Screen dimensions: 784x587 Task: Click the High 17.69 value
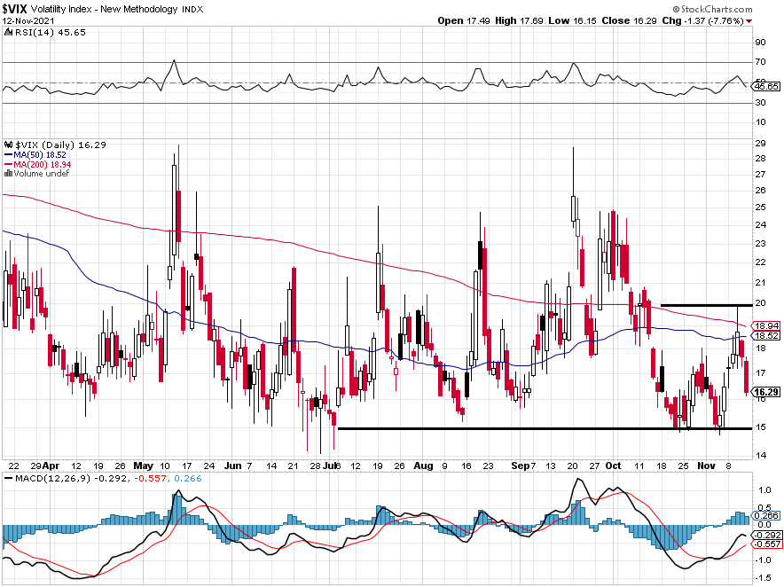tap(519, 20)
